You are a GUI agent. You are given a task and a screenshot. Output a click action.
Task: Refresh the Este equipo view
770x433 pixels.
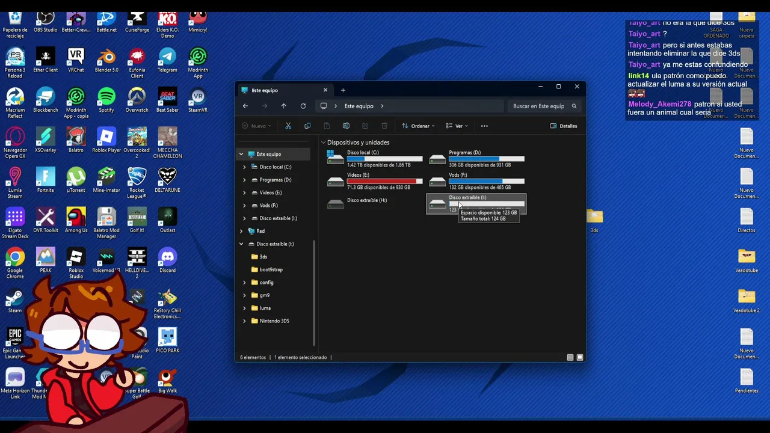[303, 106]
